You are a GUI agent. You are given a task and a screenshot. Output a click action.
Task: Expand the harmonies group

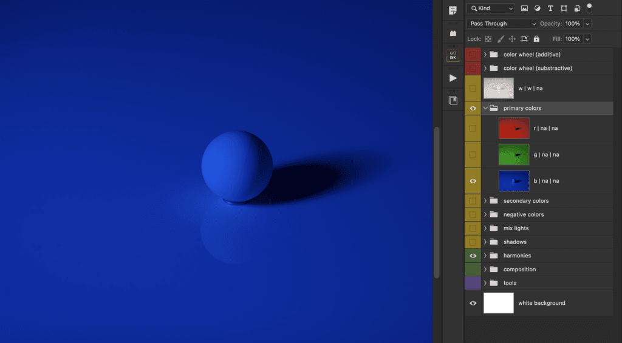(485, 256)
